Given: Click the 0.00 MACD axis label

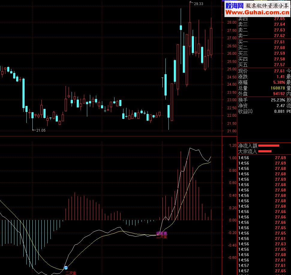Looking at the screenshot, I should coord(233,220).
